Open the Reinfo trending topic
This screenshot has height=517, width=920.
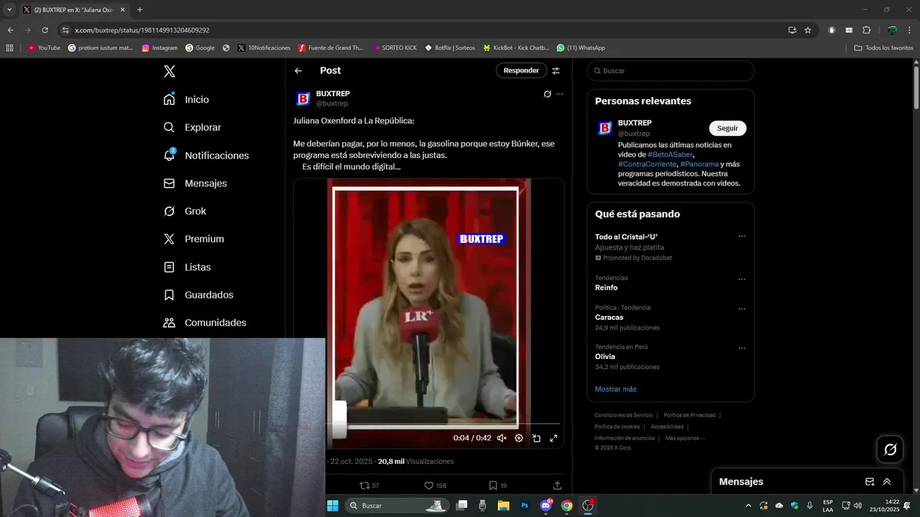tap(606, 287)
